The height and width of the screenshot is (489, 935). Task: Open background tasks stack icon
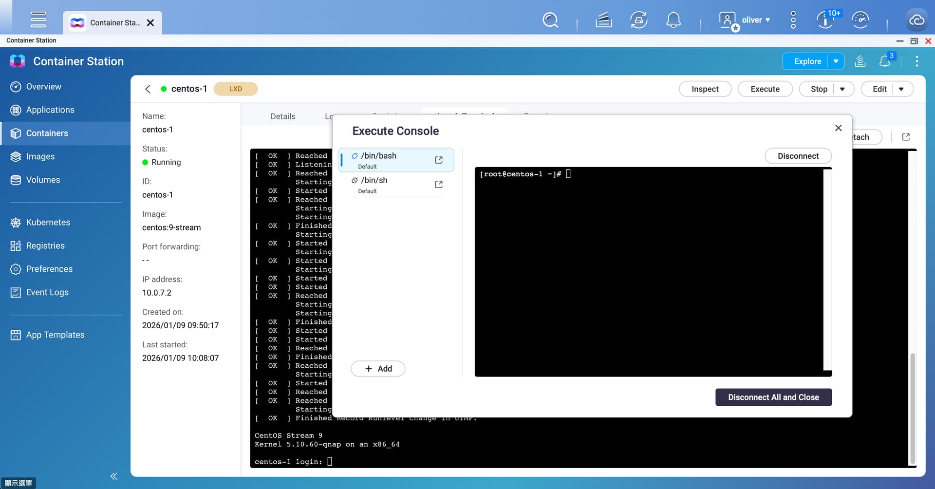coord(603,20)
